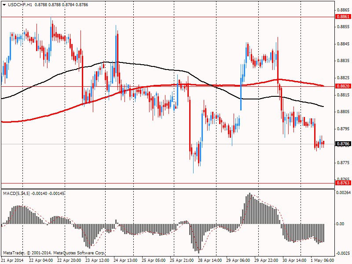
Task: Click the 22 Apr 04:00 time label
Action: tap(41, 260)
